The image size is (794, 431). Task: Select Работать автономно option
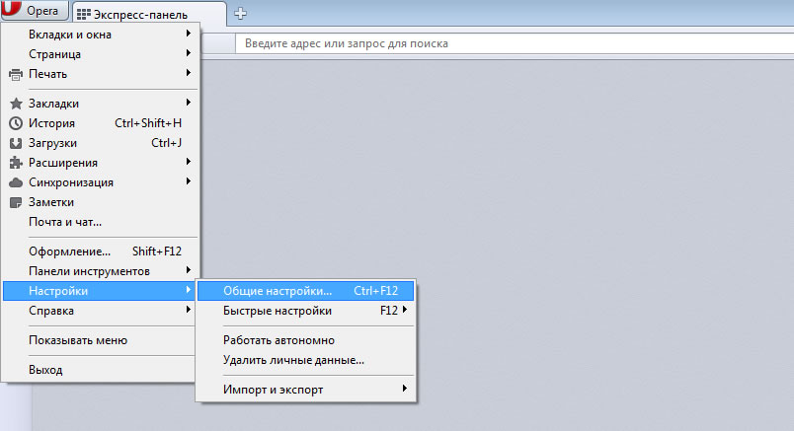306,340
